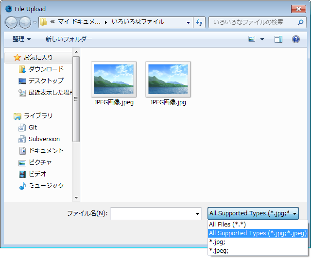Image resolution: width=311 pixels, height=258 pixels.
Task: Choose *.jpeg; filter option
Action: tap(258, 251)
